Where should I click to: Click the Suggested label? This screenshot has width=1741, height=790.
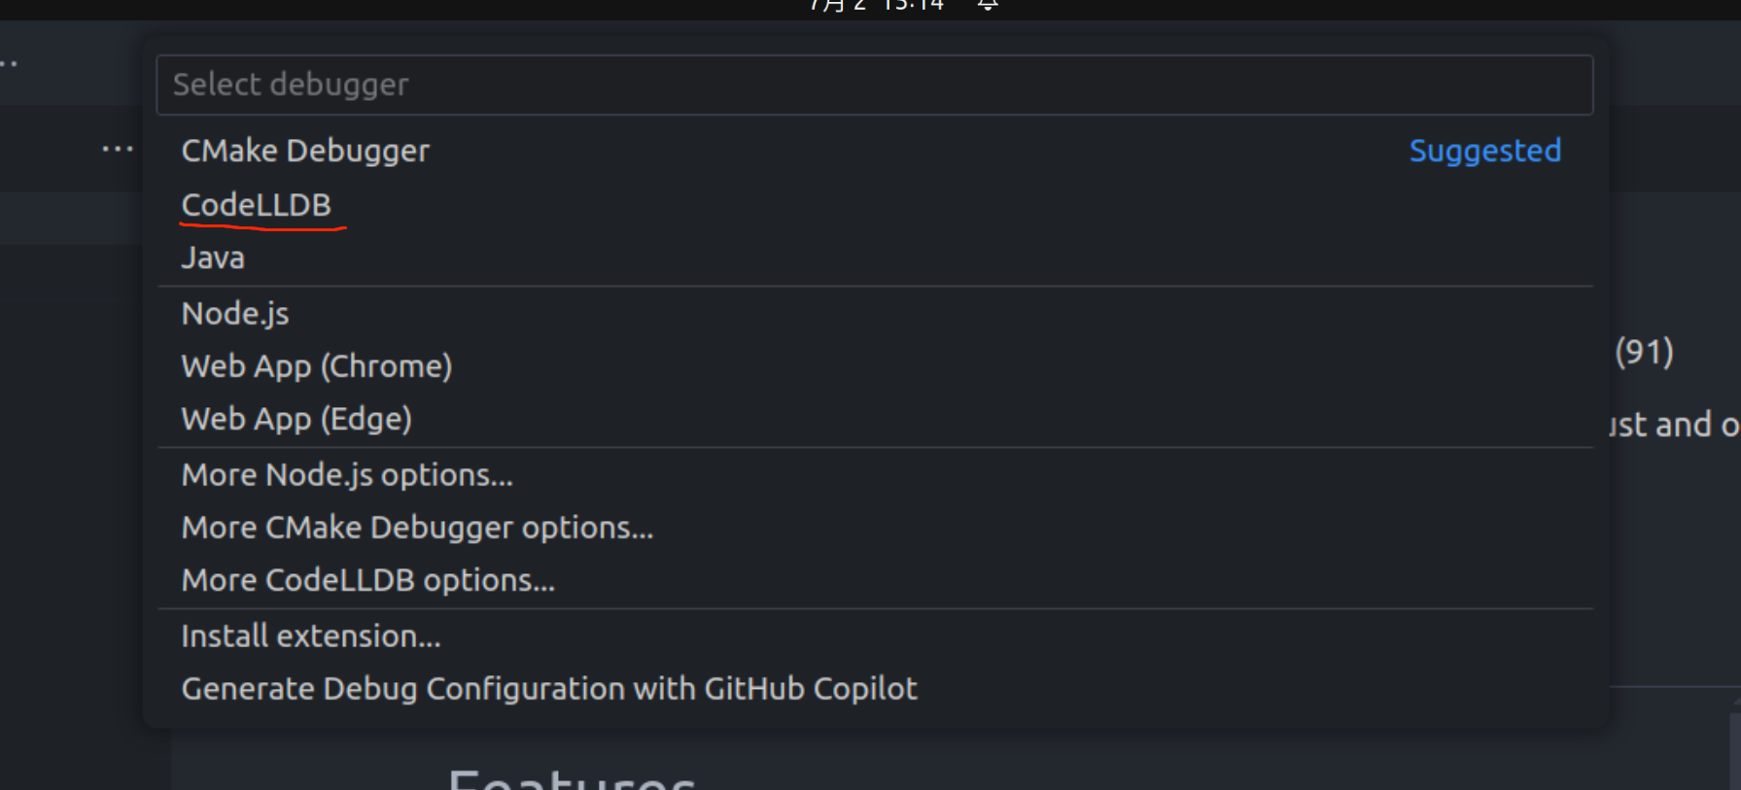(x=1484, y=151)
